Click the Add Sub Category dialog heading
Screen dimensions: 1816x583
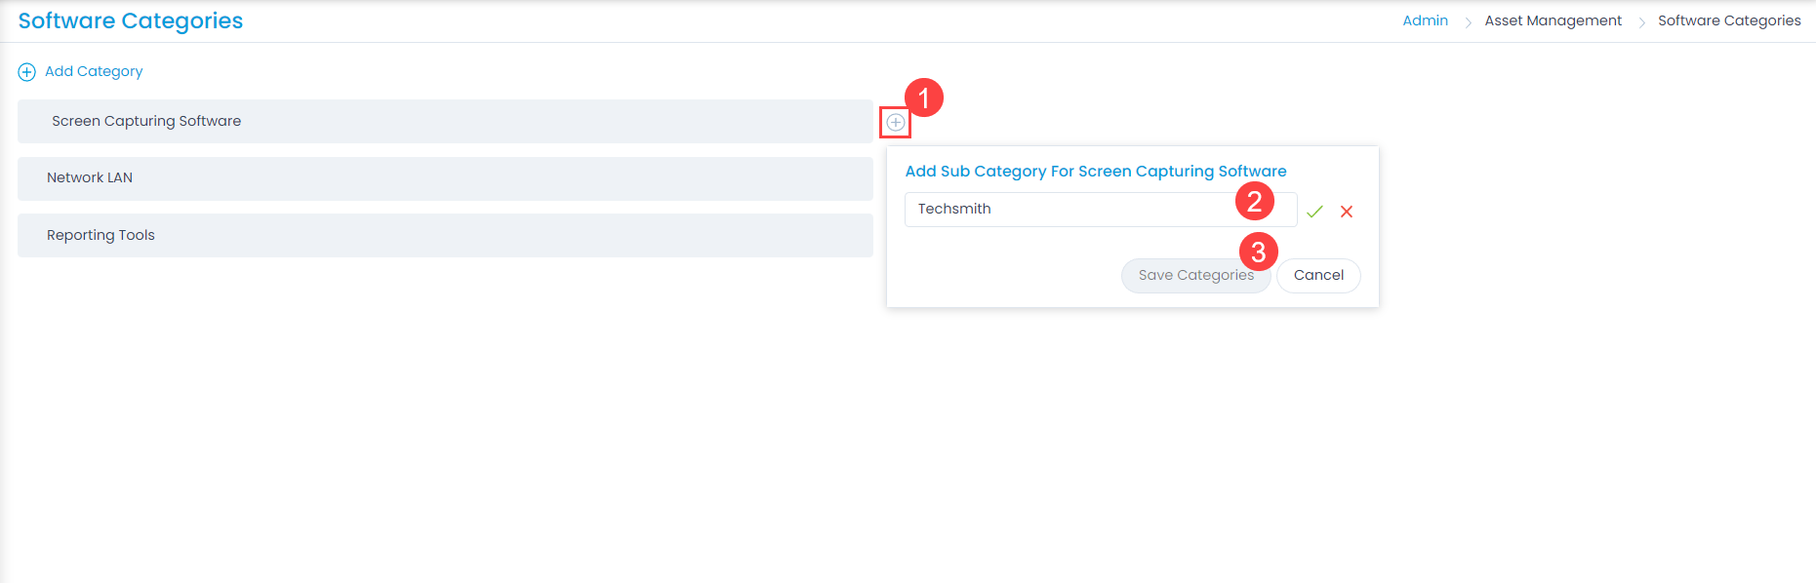(1096, 171)
